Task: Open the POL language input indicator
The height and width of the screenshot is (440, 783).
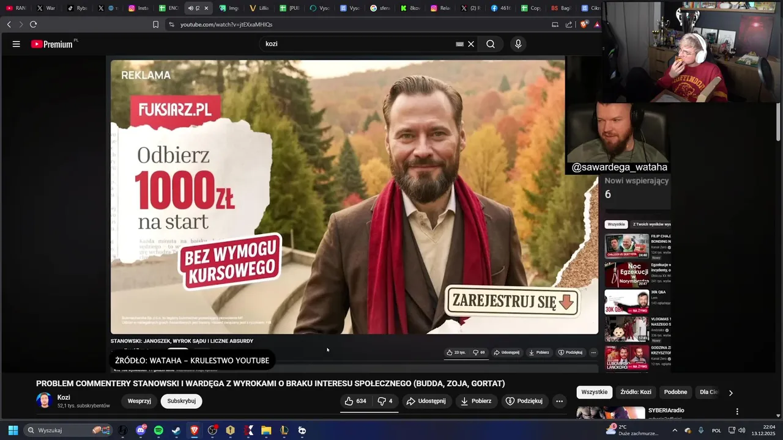Action: tap(716, 430)
